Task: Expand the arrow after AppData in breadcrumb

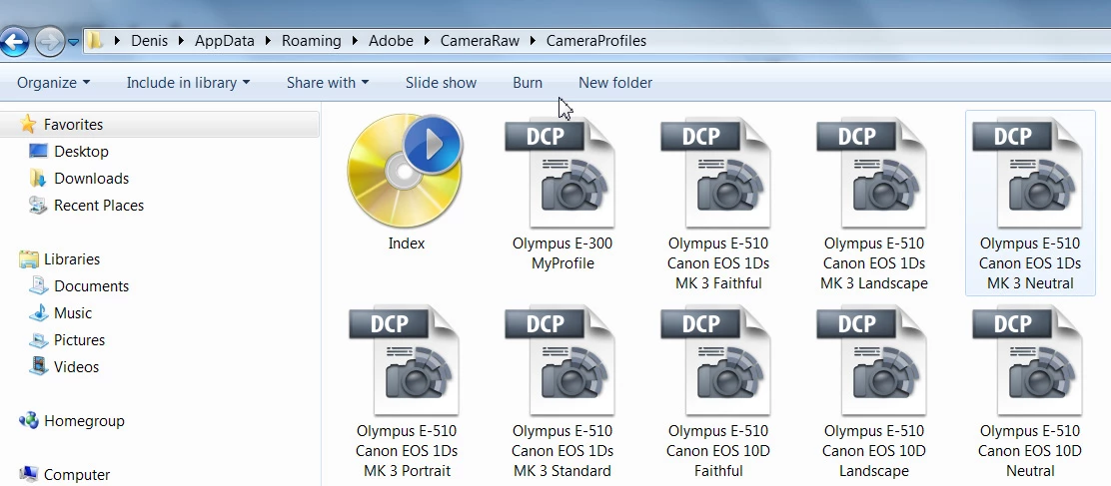Action: pos(268,41)
